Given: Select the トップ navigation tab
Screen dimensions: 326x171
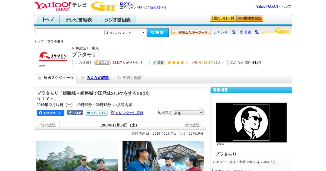Looking at the screenshot, I should click(48, 20).
